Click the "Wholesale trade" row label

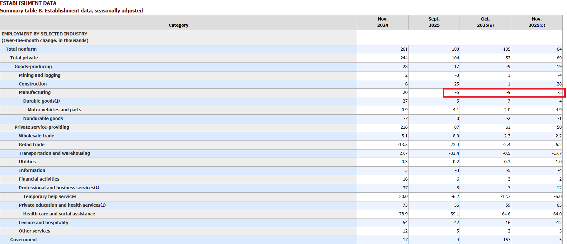click(36, 136)
